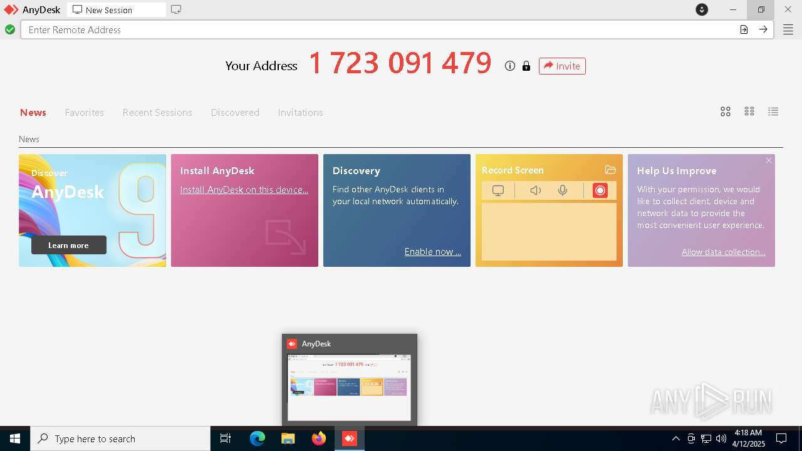
Task: Open recordings folder icon in Record Screen
Action: click(x=610, y=170)
